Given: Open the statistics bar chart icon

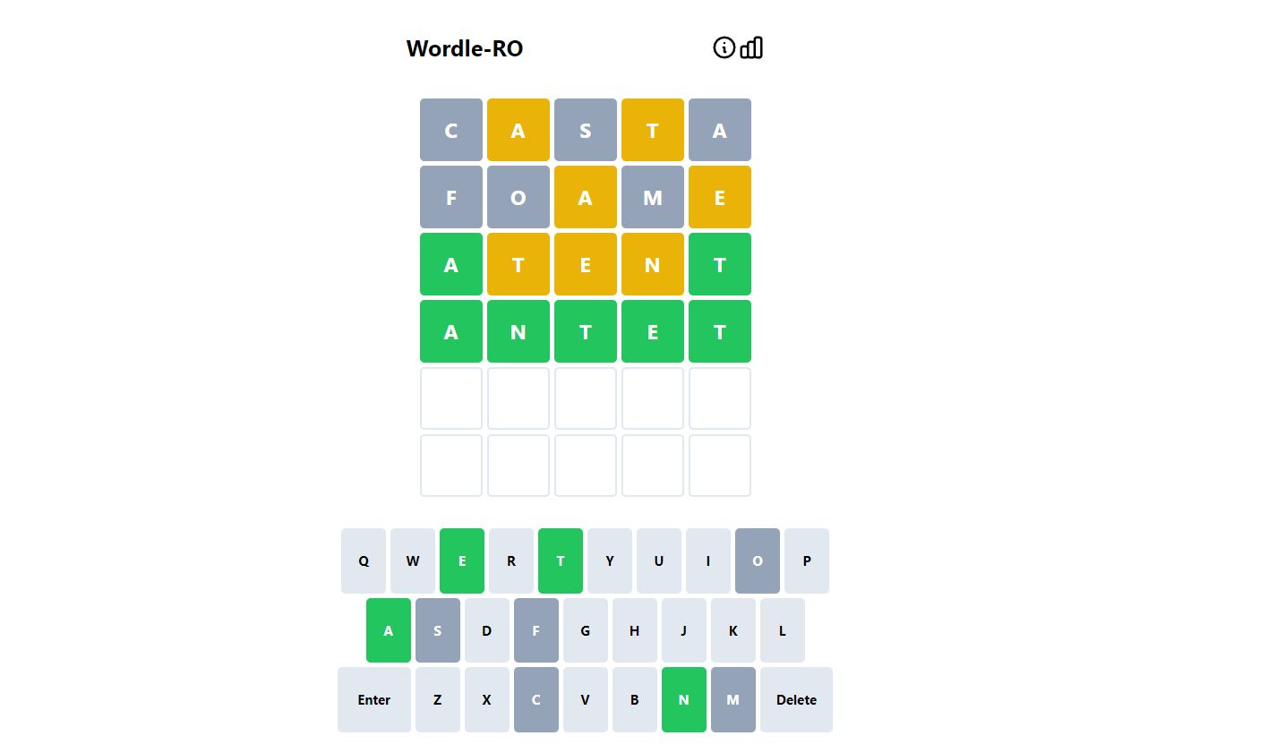Looking at the screenshot, I should coord(752,47).
